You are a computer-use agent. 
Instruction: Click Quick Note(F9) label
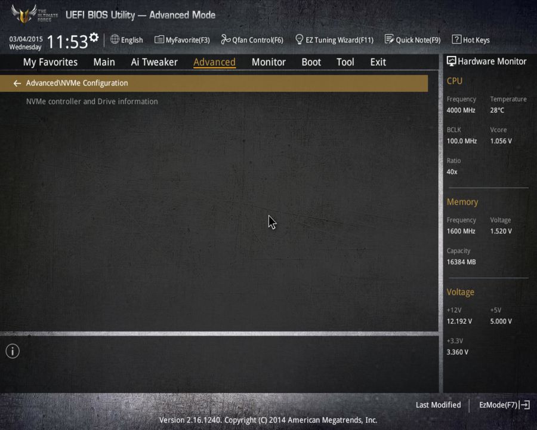tap(418, 40)
